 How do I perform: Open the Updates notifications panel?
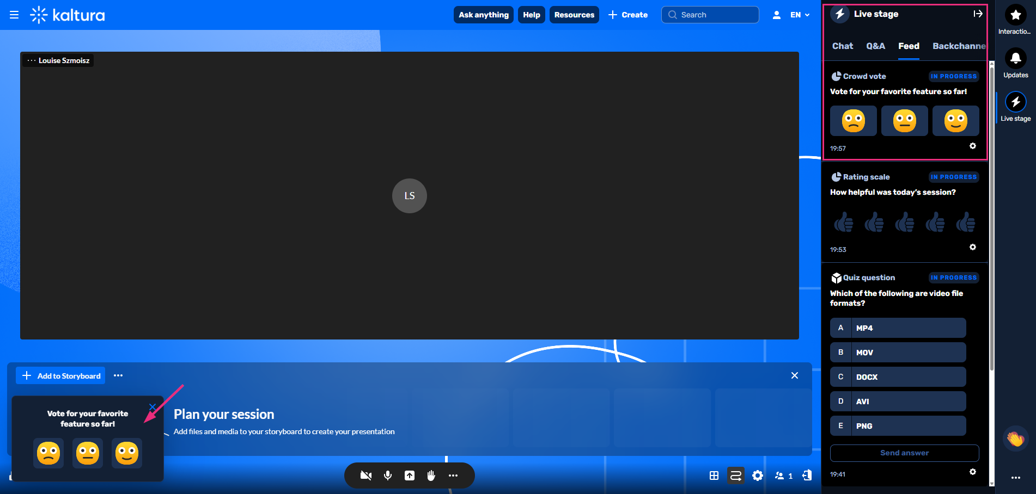(1015, 63)
